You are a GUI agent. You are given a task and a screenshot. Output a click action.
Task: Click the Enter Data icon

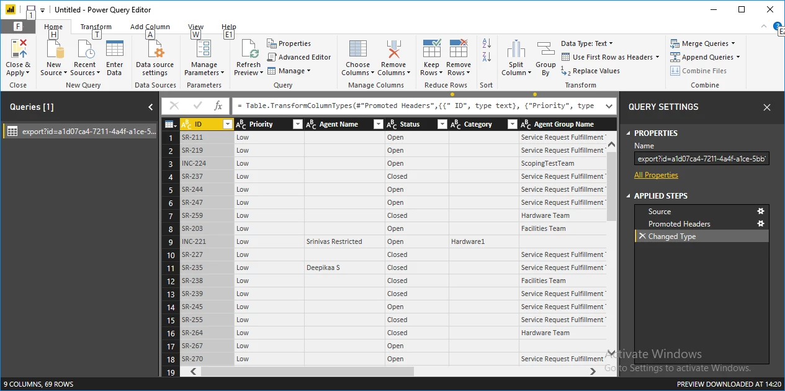[115, 49]
